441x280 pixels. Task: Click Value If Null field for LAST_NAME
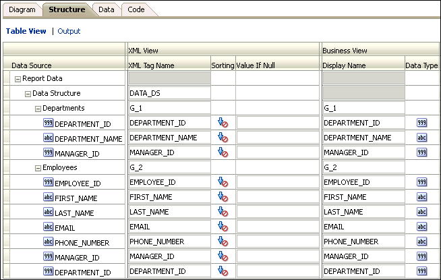pyautogui.click(x=278, y=212)
